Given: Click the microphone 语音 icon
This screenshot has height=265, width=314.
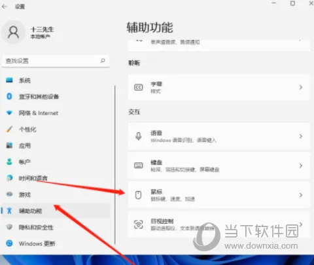Looking at the screenshot, I should pos(139,136).
